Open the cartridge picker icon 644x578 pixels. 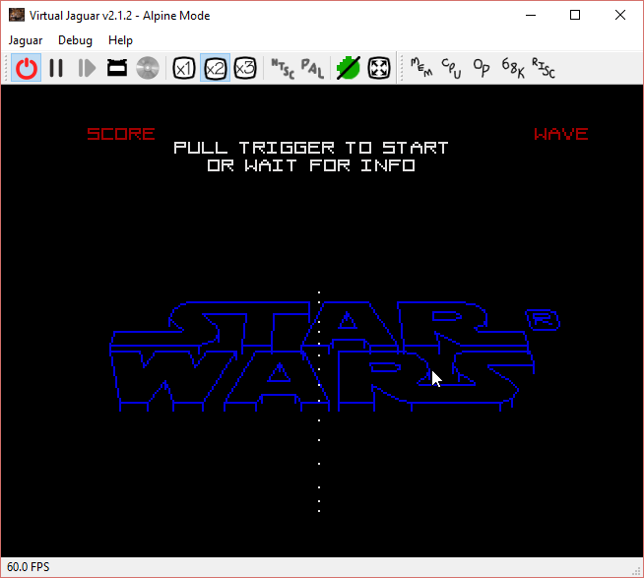tap(117, 68)
